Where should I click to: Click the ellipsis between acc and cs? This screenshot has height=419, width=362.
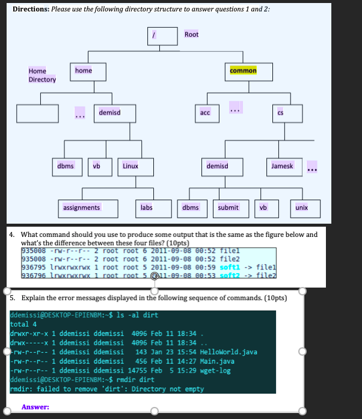pyautogui.click(x=236, y=107)
